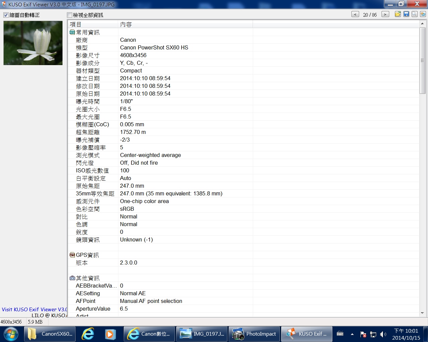
Task: Switch to PhotoImpact in the taskbar
Action: coord(254,334)
